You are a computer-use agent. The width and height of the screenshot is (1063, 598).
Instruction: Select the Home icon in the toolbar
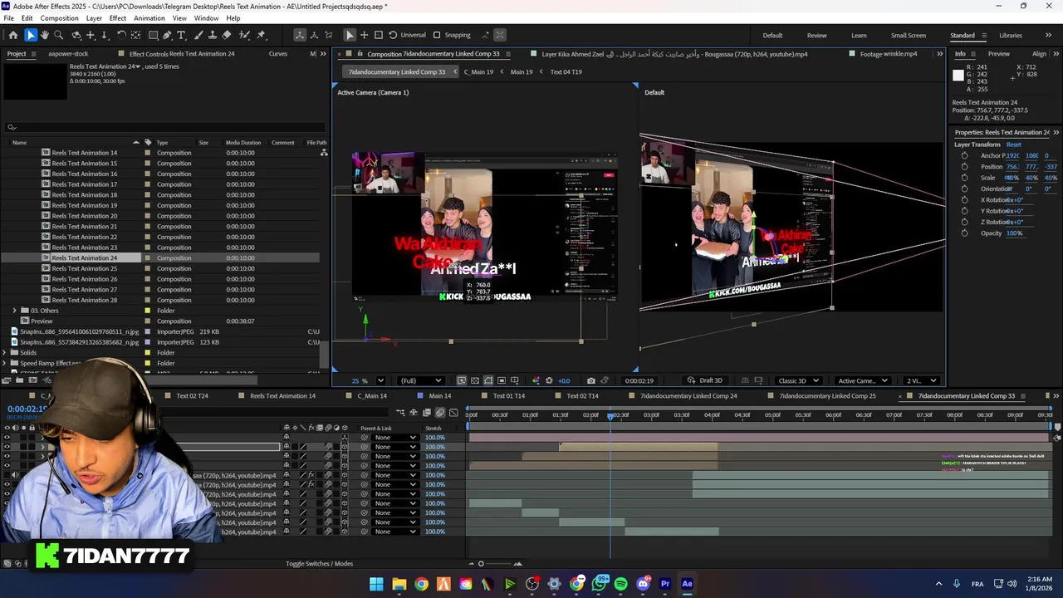pyautogui.click(x=12, y=35)
